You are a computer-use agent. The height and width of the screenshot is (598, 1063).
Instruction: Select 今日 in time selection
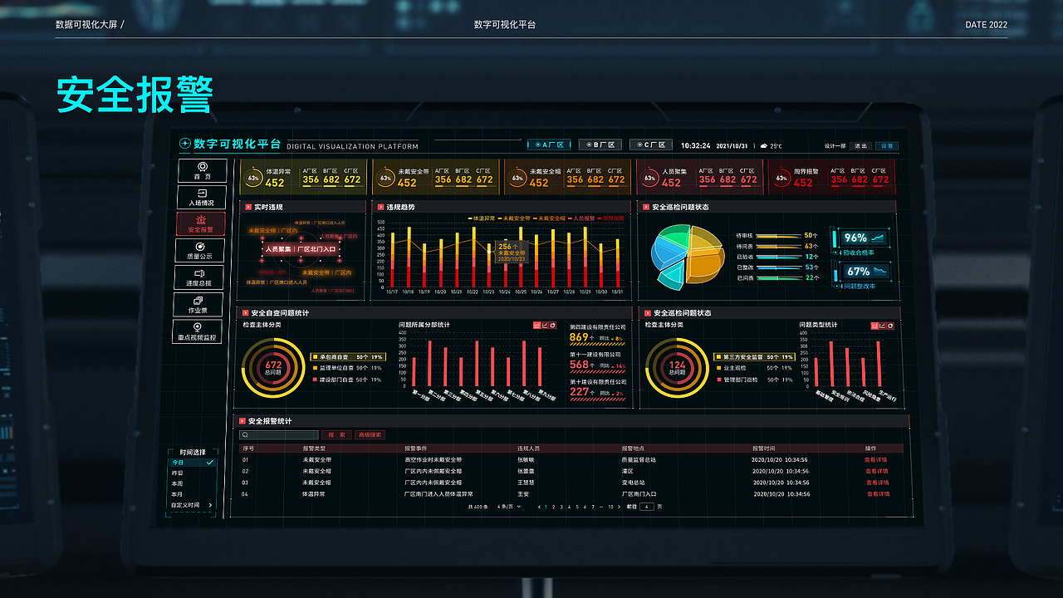pyautogui.click(x=192, y=462)
